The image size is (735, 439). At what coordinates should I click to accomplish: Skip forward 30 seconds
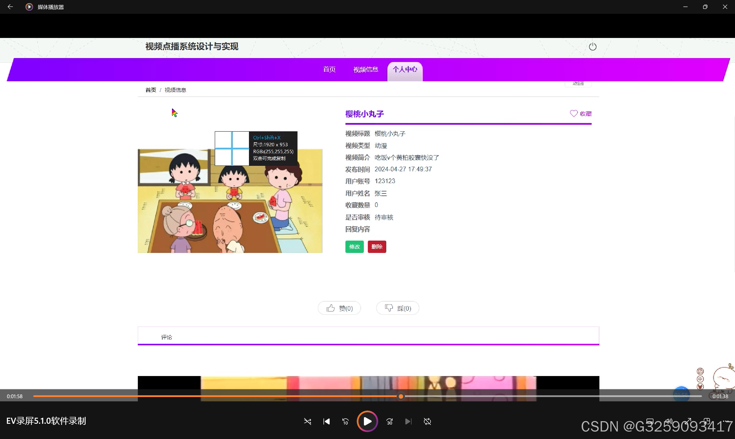point(389,421)
